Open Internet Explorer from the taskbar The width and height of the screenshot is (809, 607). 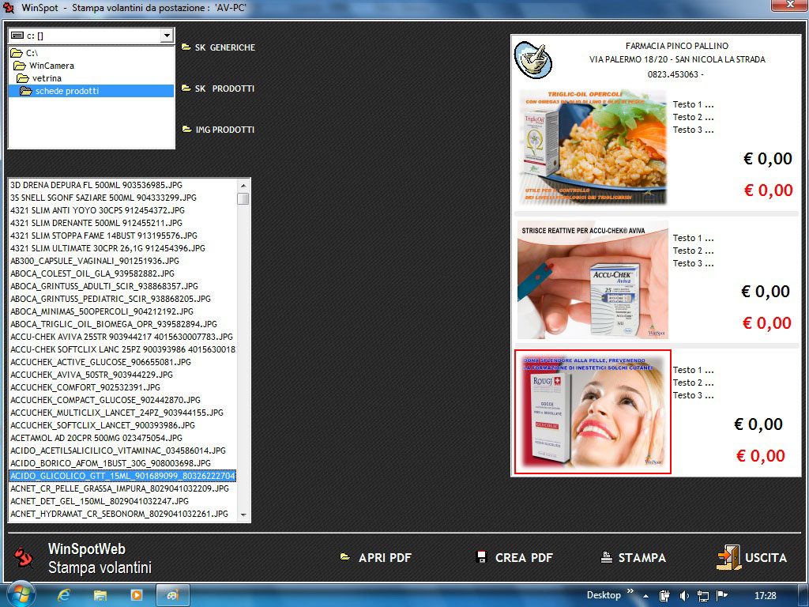64,594
